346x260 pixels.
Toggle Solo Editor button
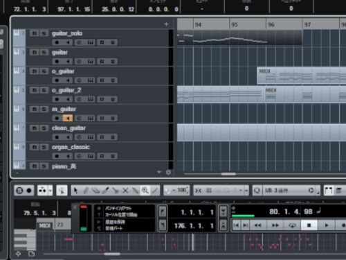coord(19,191)
